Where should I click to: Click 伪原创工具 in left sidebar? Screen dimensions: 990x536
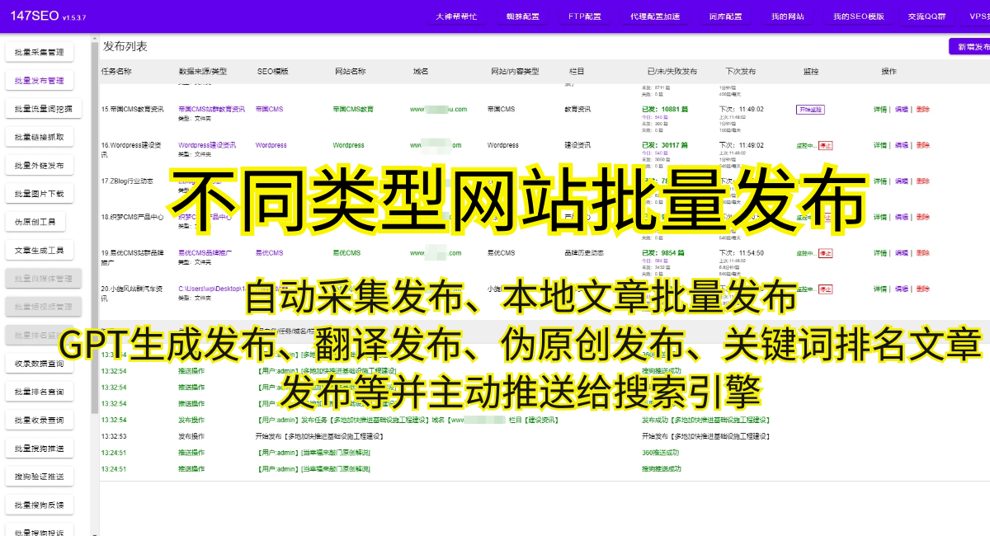pyautogui.click(x=35, y=222)
